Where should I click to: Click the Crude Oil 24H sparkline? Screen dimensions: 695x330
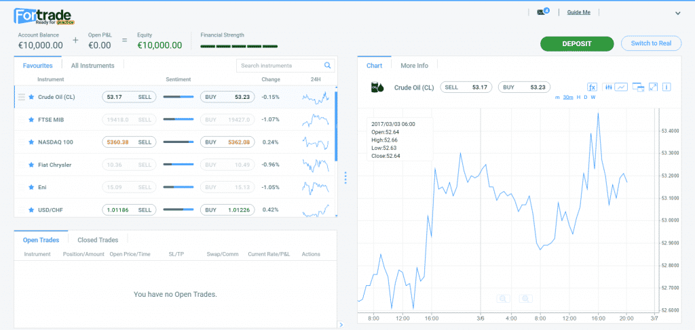[x=316, y=97]
